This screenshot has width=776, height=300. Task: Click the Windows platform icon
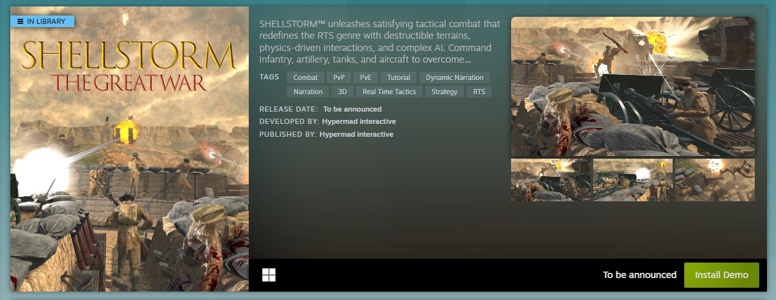tap(269, 275)
